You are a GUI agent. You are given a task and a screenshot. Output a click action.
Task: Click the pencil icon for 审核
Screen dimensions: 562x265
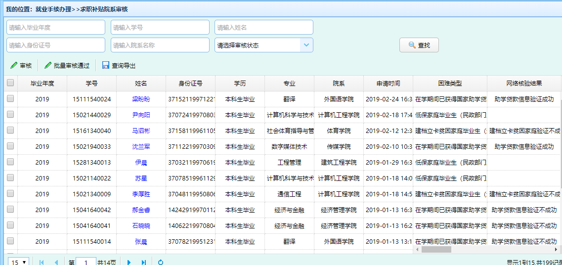[x=14, y=65]
